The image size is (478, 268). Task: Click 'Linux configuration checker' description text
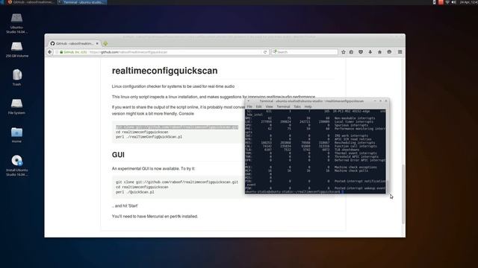click(x=173, y=86)
